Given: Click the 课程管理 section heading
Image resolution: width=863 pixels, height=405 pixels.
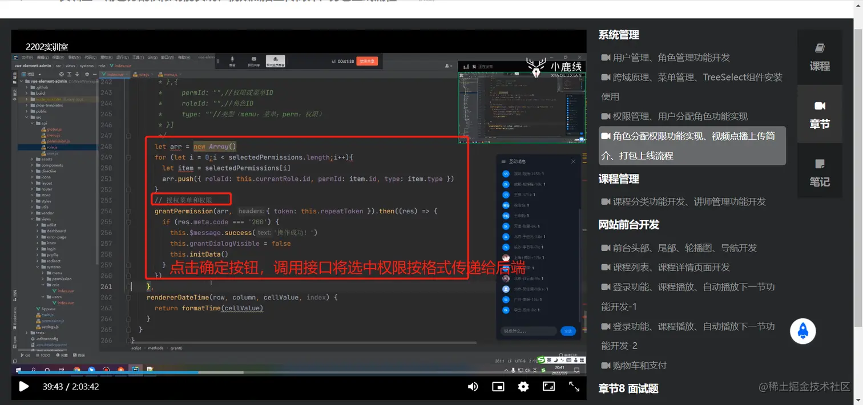Looking at the screenshot, I should (x=619, y=179).
